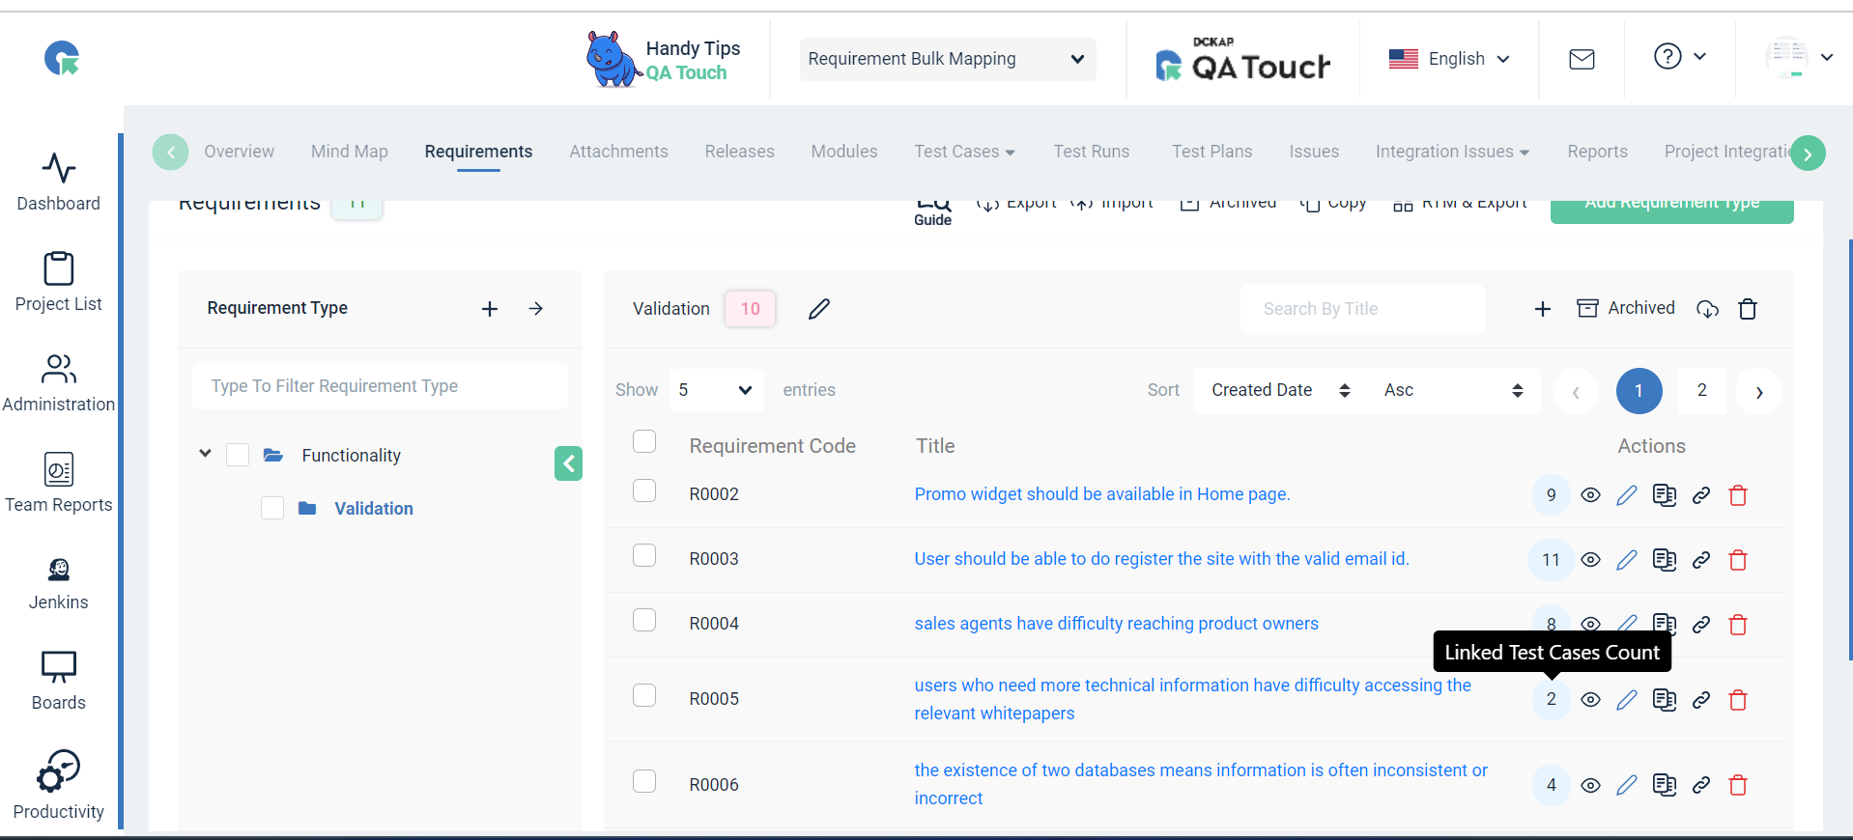Open the user profile menu
The image size is (1853, 840).
click(x=1799, y=58)
